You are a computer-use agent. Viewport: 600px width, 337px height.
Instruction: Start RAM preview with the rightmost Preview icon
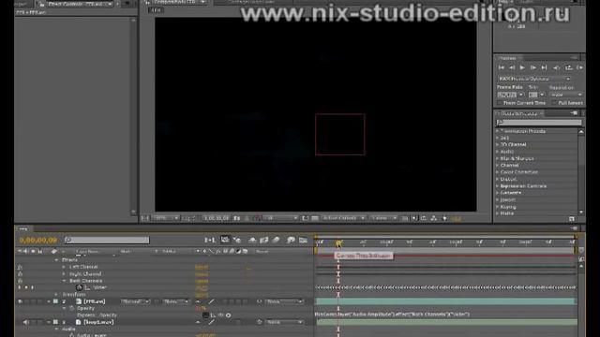579,67
